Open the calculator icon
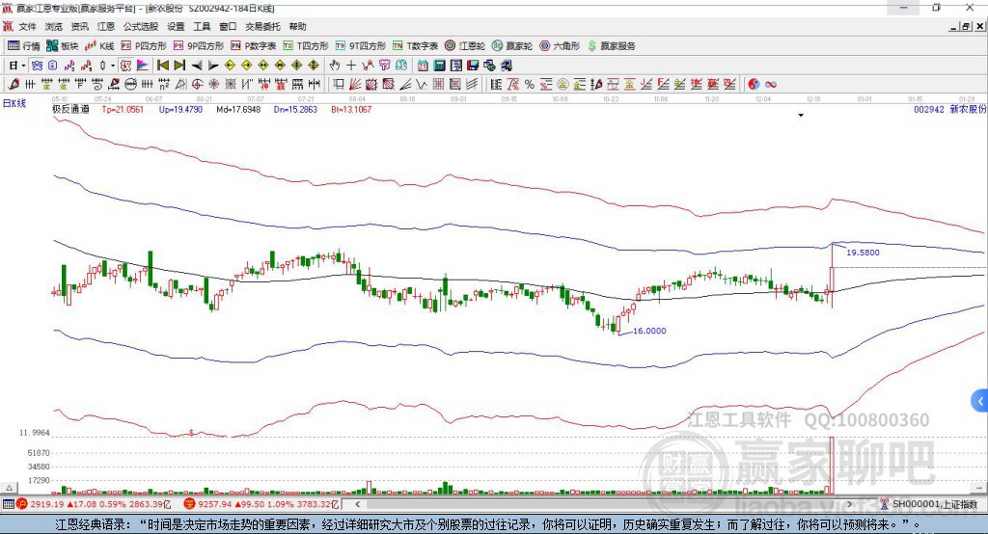The height and width of the screenshot is (534, 988). click(440, 66)
